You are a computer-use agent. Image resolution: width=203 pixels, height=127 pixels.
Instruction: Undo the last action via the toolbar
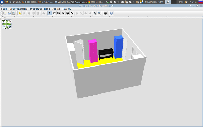coord(20,13)
